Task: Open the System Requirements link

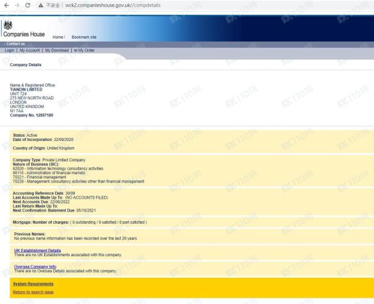Action: [x=33, y=284]
